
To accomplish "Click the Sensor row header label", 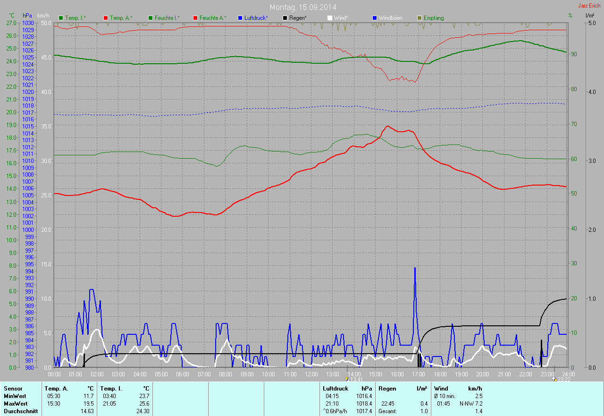I will tap(13, 389).
